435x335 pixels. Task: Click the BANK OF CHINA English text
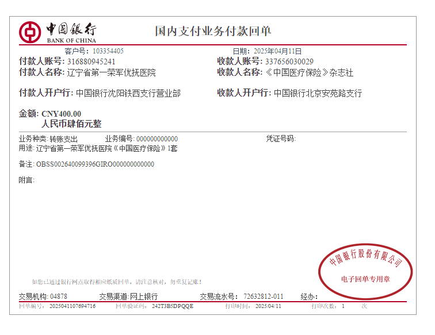click(x=71, y=40)
